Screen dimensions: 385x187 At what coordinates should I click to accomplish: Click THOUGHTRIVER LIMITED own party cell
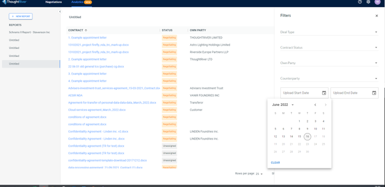(206, 38)
